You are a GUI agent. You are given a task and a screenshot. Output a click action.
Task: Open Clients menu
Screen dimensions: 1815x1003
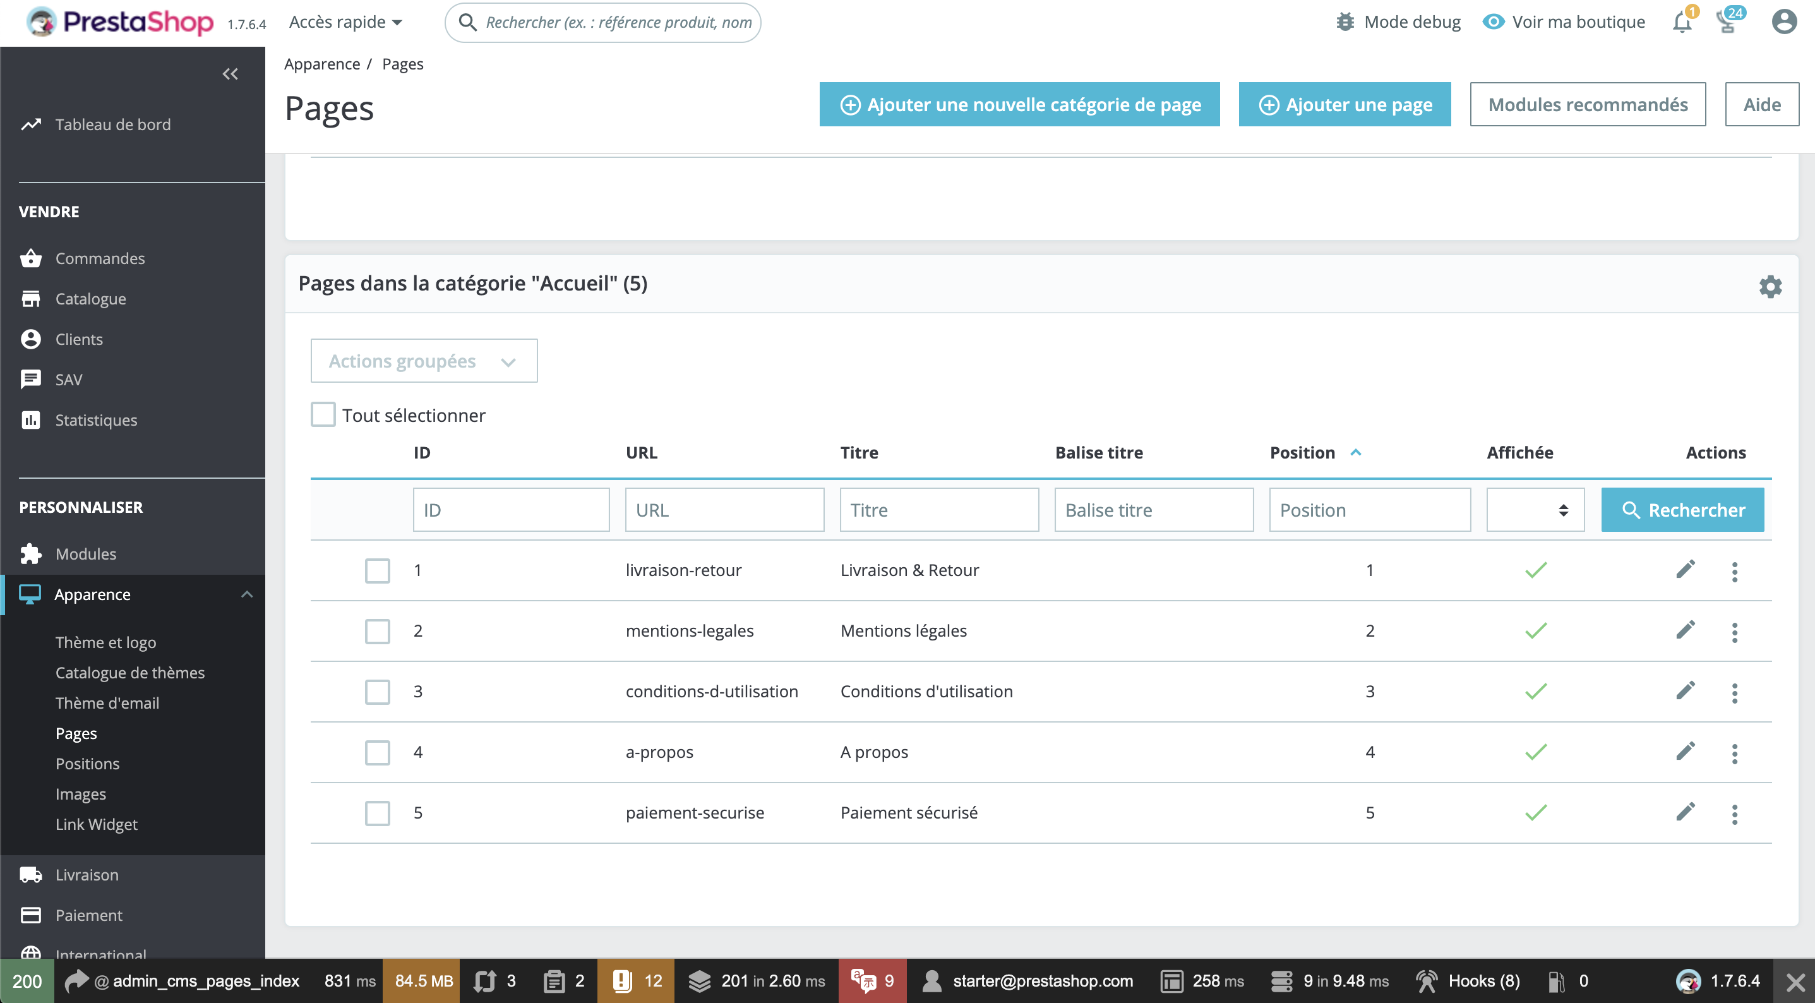click(79, 339)
